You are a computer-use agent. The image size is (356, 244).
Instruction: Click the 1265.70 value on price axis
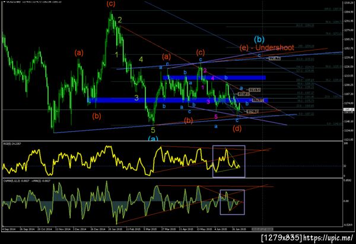[348, 39]
